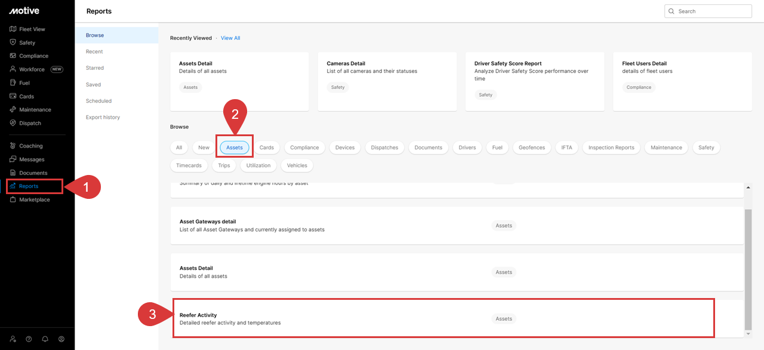764x350 pixels.
Task: Click the report list vertical scrollbar
Action: pos(747,269)
